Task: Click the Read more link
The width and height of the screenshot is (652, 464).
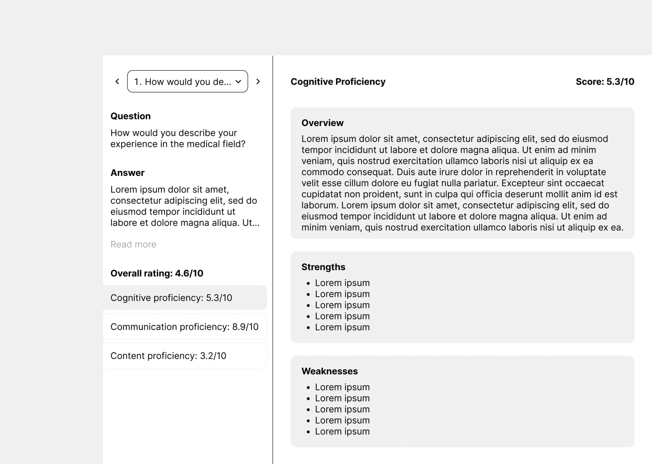Action: click(133, 244)
